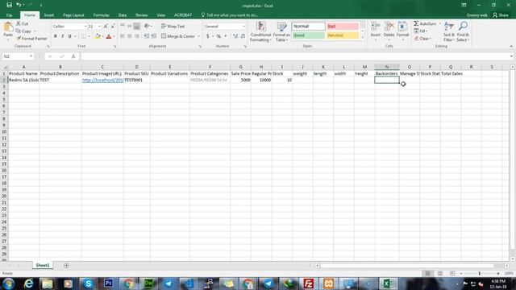Apply percent style

[218, 36]
